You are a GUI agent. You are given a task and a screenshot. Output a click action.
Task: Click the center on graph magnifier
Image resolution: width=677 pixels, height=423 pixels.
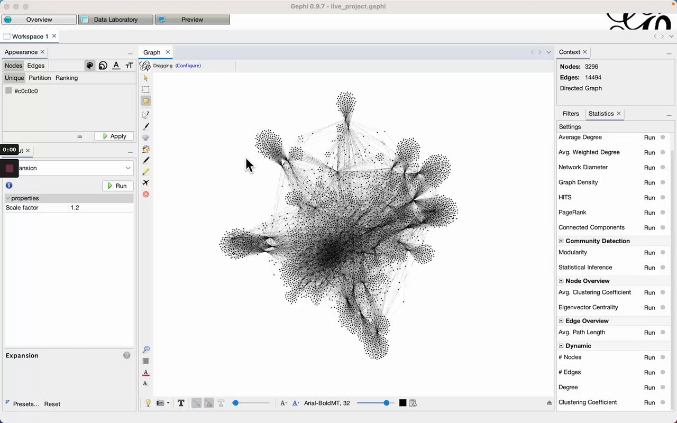(x=146, y=350)
